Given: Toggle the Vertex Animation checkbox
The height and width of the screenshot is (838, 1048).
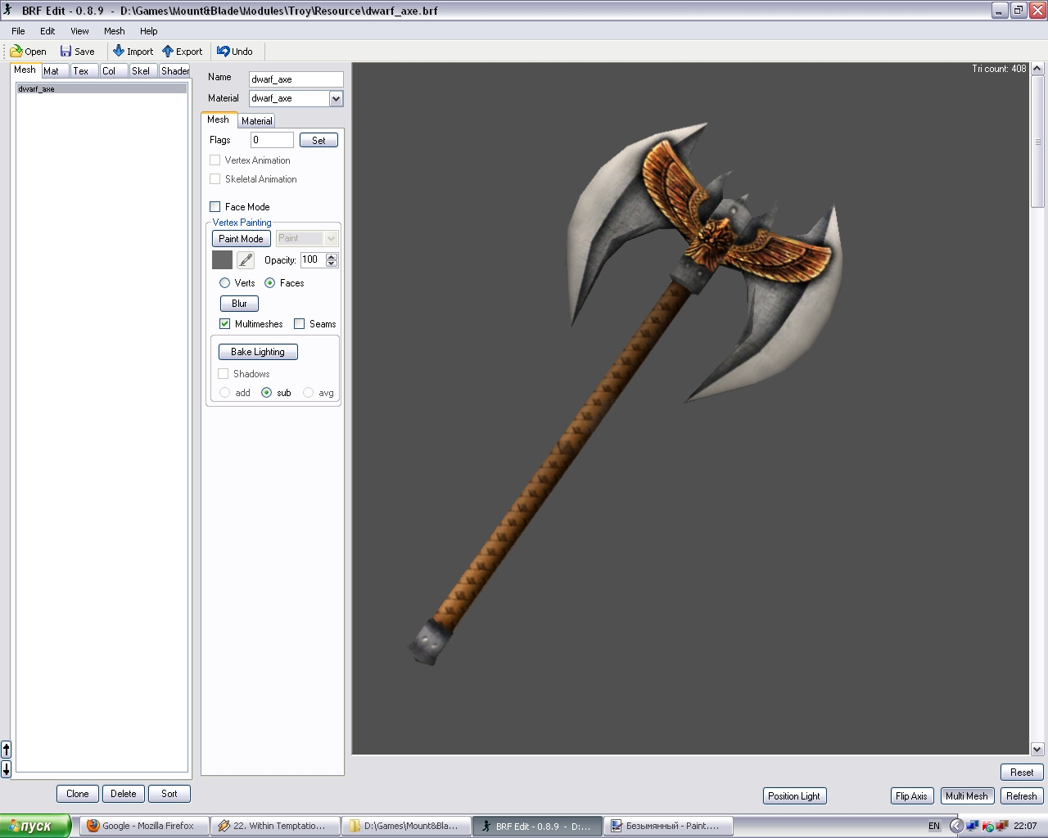Looking at the screenshot, I should pyautogui.click(x=215, y=160).
